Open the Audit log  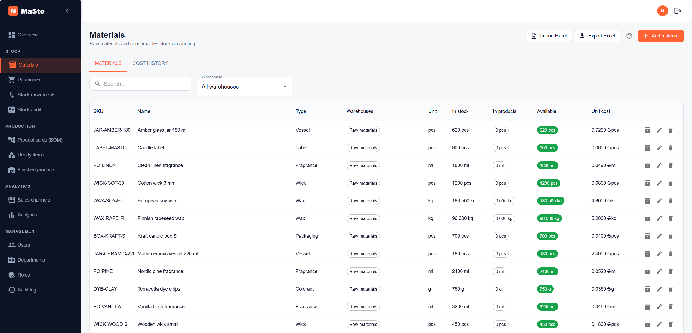[41, 290]
